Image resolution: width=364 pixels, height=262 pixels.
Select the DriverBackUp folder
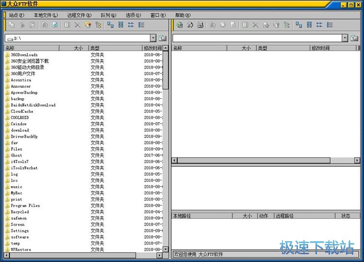pos(24,137)
